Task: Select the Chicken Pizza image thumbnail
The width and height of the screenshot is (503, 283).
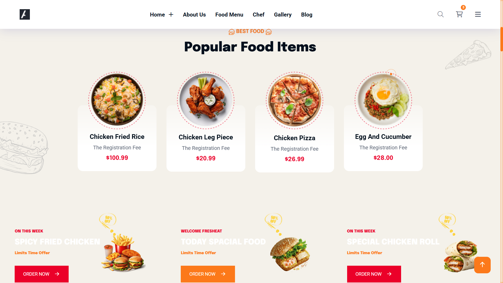Action: 294,100
